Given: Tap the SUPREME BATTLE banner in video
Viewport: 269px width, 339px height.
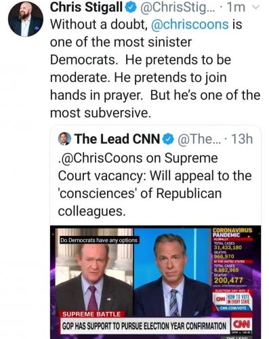Looking at the screenshot, I should click(91, 314).
